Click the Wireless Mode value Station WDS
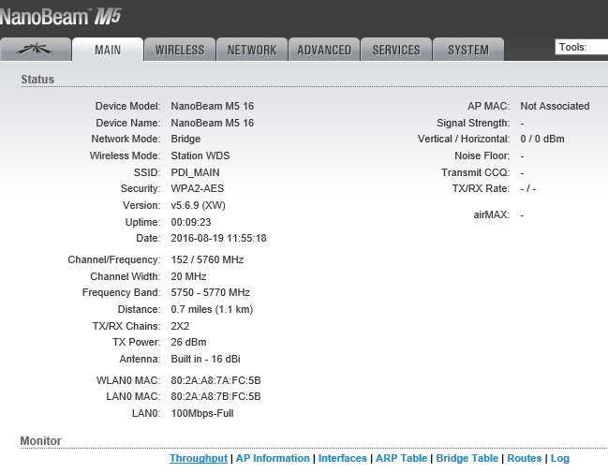 coord(200,155)
